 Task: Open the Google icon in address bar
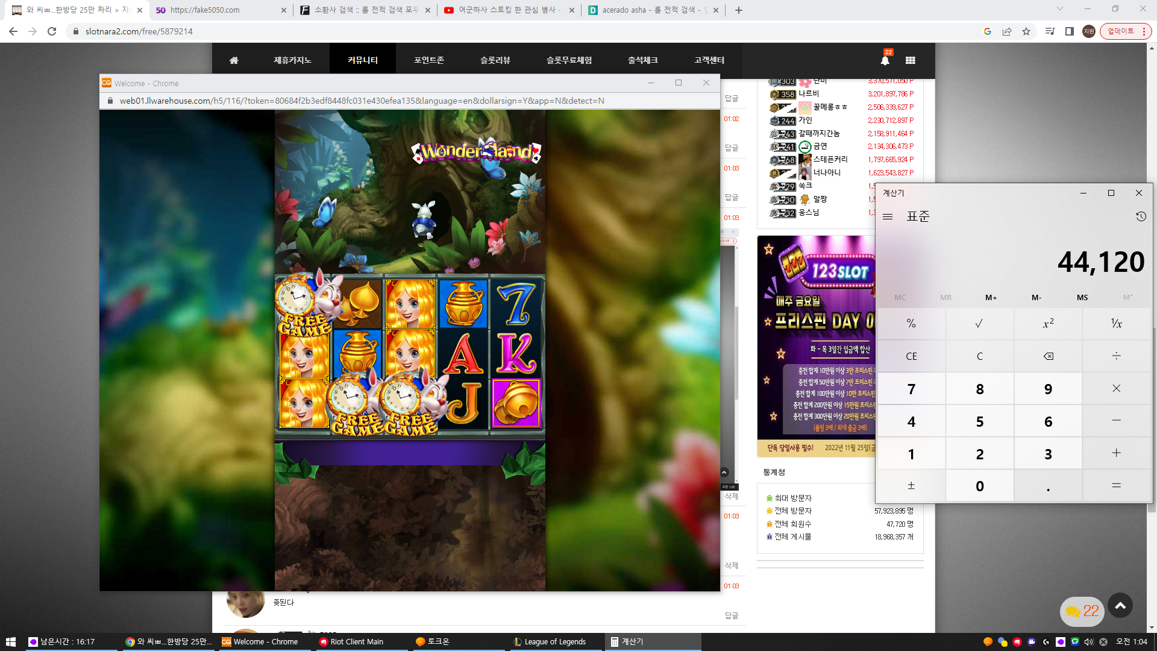pos(988,31)
